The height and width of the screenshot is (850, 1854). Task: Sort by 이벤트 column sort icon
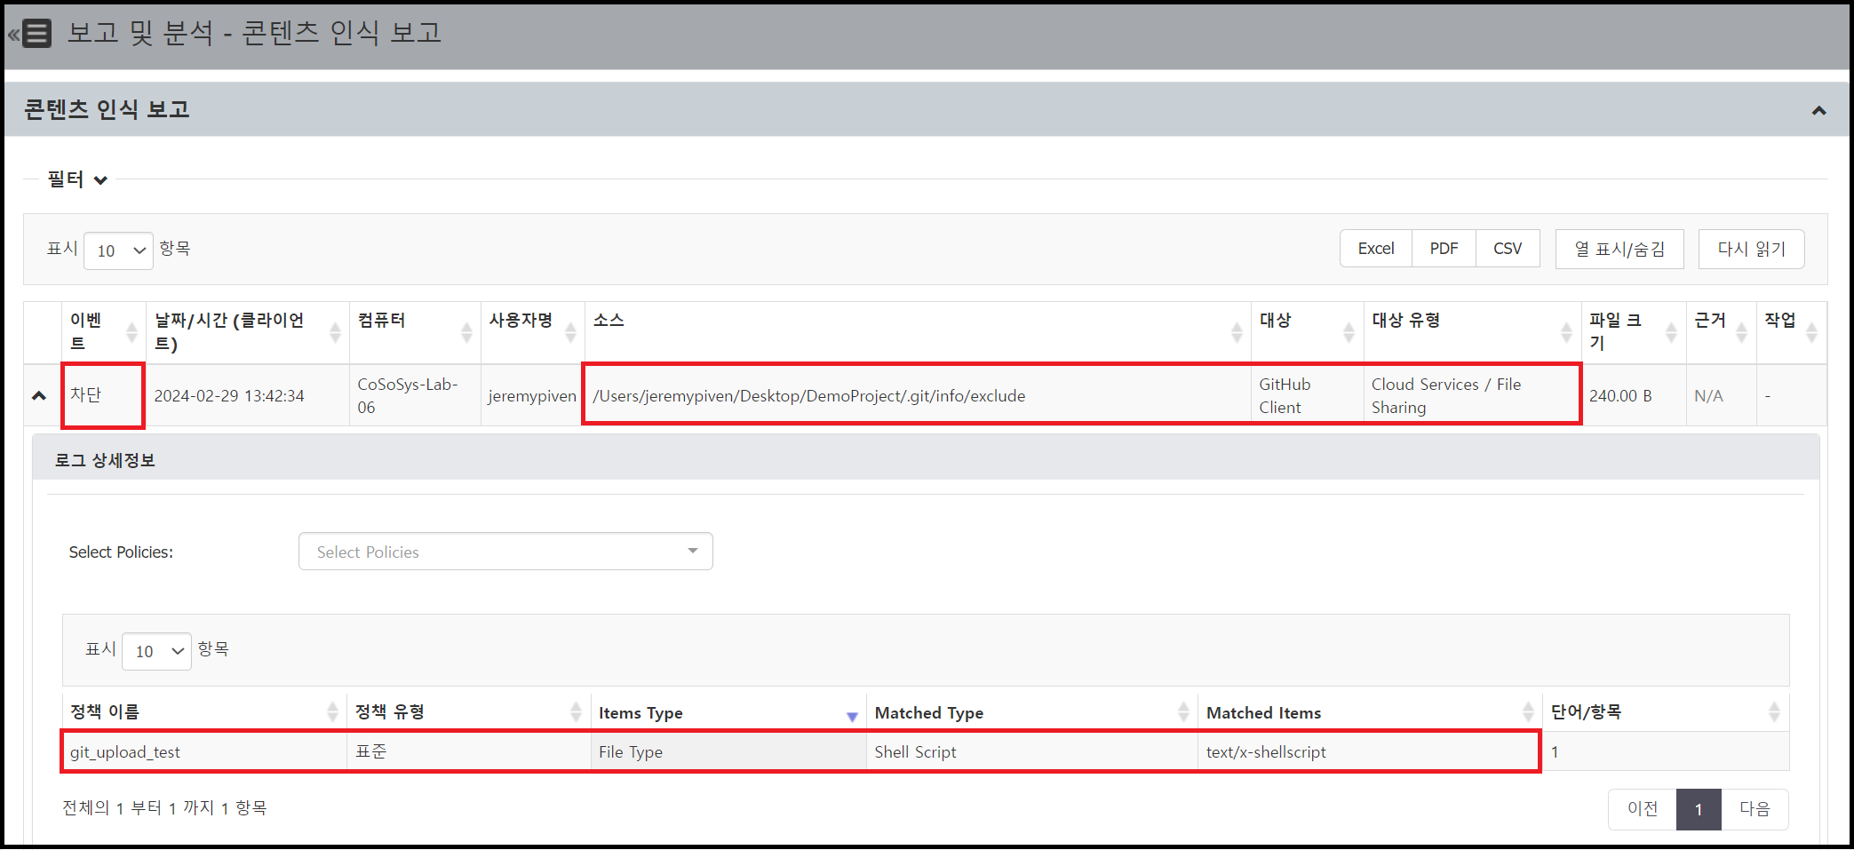click(x=131, y=332)
